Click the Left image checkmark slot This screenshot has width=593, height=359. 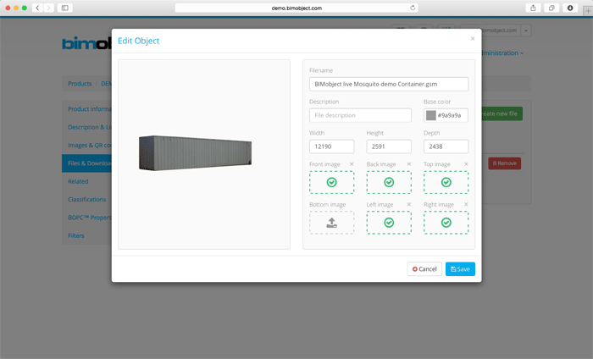(389, 223)
